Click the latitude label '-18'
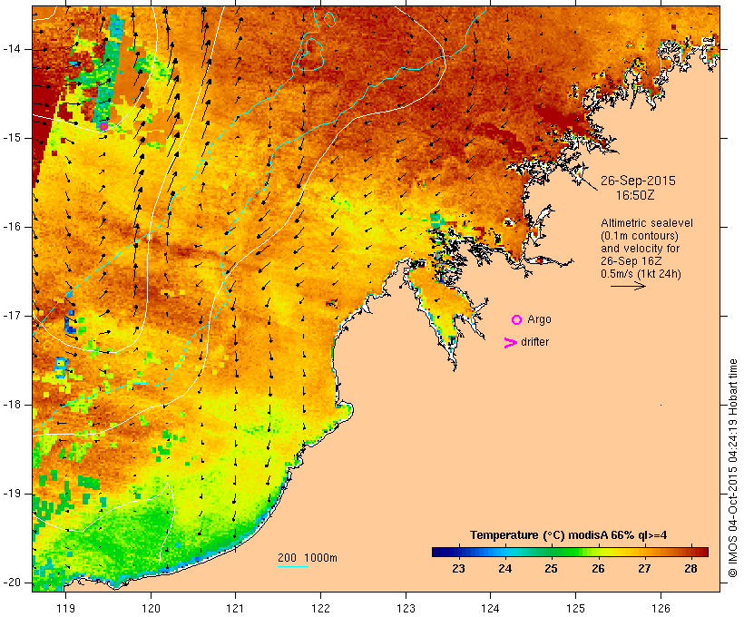This screenshot has height=617, width=744. coord(11,405)
